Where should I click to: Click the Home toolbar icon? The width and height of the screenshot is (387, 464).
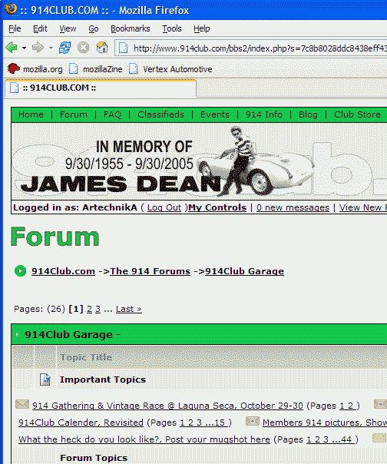102,48
